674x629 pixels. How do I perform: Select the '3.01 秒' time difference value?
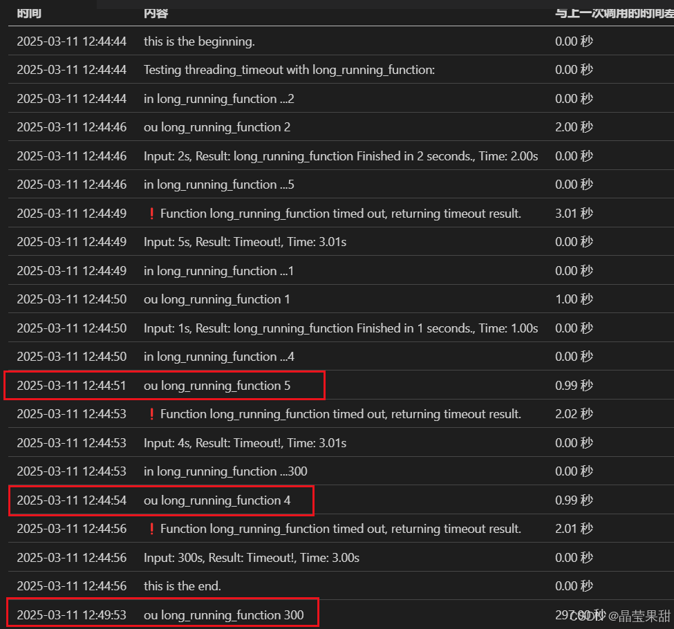(x=574, y=214)
